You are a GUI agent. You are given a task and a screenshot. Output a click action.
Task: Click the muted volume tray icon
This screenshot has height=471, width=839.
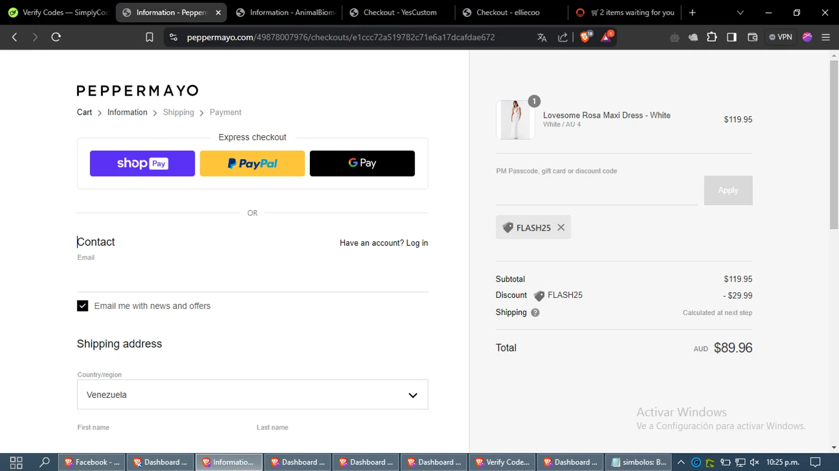pos(755,462)
